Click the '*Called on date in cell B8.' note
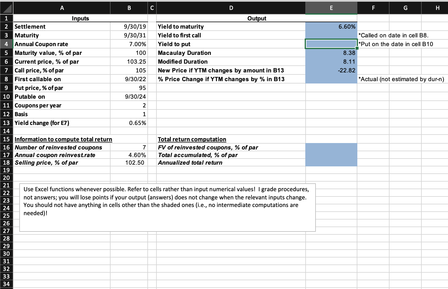 (x=393, y=35)
